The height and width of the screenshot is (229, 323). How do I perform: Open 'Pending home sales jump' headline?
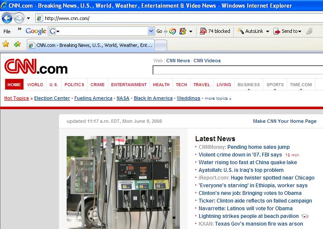point(258,147)
